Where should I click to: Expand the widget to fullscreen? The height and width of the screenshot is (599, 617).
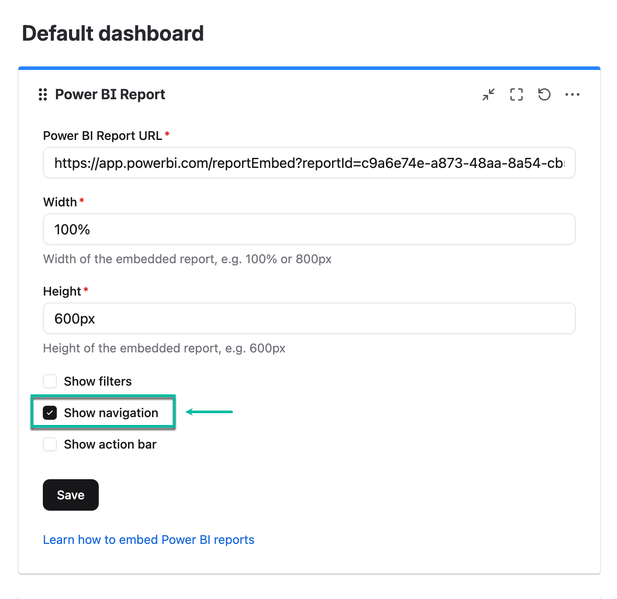516,94
